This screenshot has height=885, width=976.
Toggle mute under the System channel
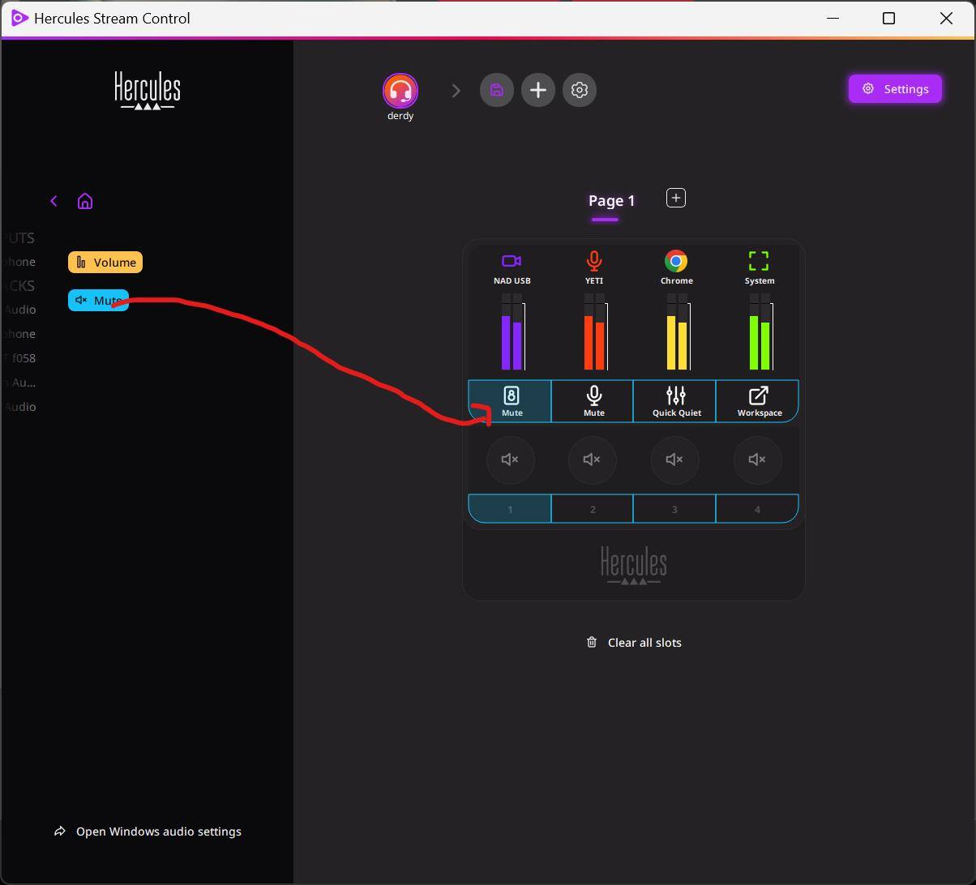click(x=757, y=460)
